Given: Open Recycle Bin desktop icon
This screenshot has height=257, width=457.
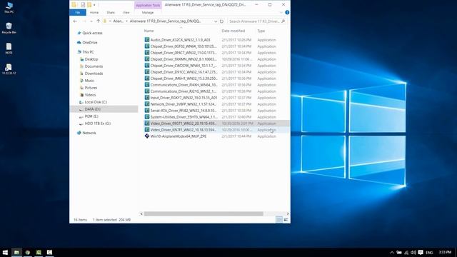Looking at the screenshot, I should (9, 29).
